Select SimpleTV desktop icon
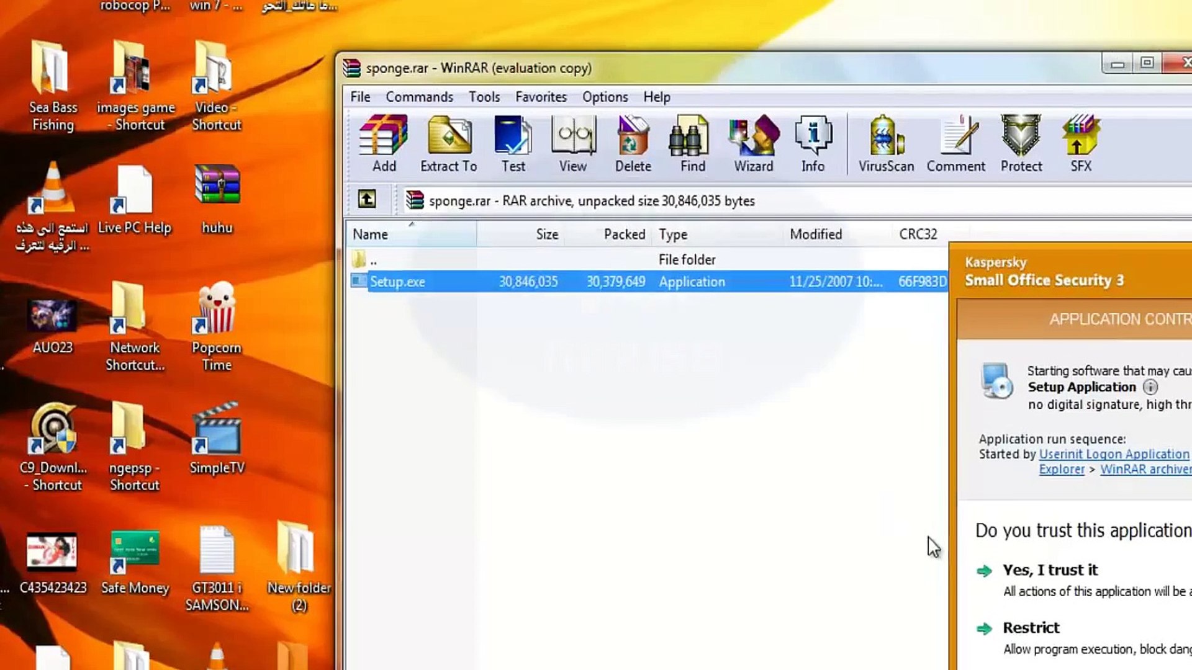Screen dimensions: 1192x670 217,439
